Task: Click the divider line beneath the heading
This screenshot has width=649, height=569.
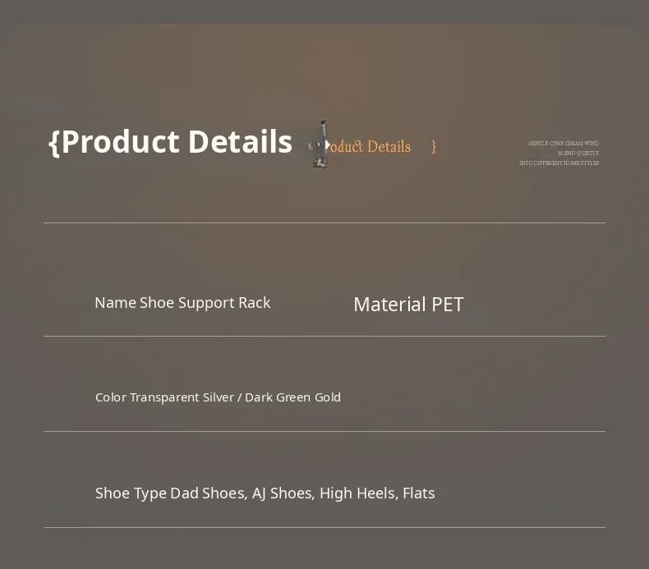Action: (x=324, y=223)
